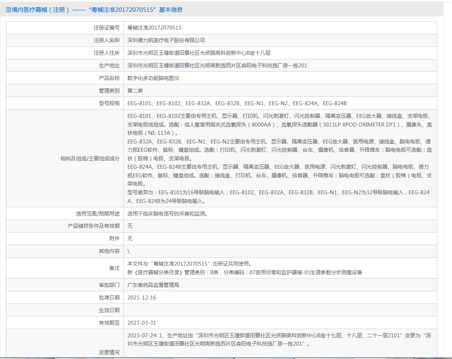
Task: Click the 注册人名称 label
Action: [x=106, y=40]
